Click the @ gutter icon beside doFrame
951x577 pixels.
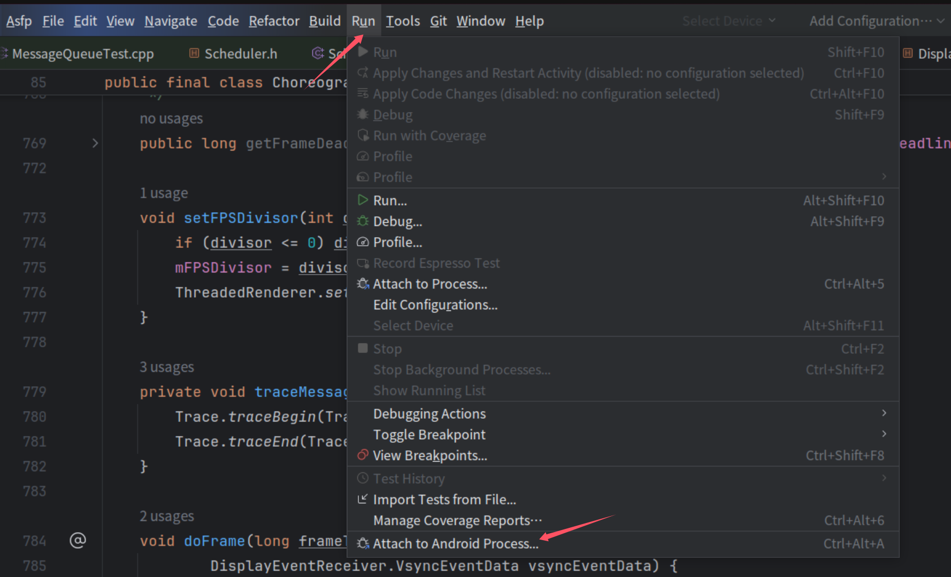pos(78,541)
